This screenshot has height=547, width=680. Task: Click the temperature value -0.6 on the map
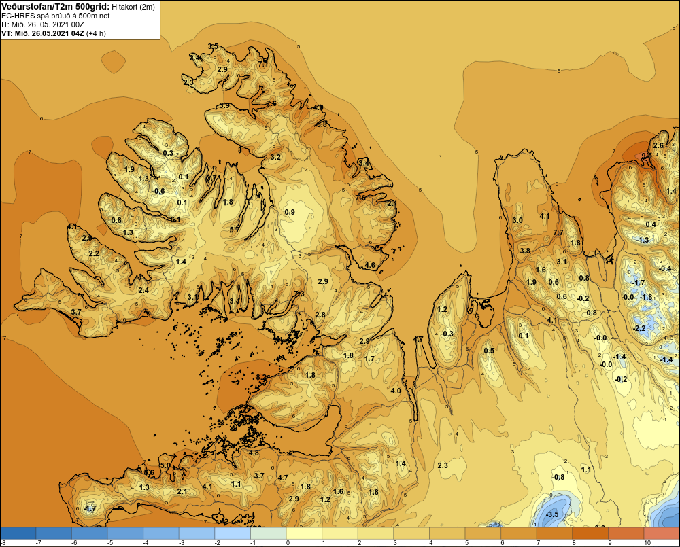coord(158,191)
